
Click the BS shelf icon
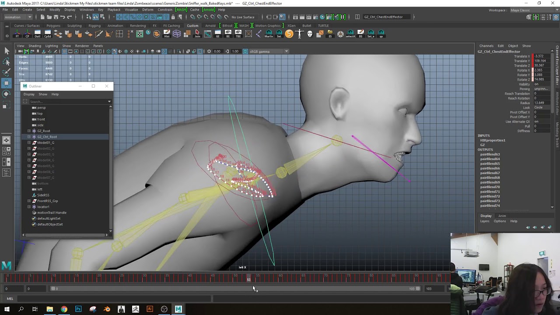[x=360, y=34]
